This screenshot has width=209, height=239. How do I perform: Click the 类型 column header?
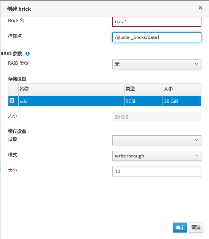click(144, 90)
